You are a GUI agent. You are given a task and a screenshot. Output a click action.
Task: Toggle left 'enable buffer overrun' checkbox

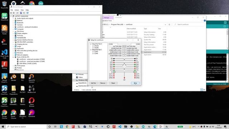click(123, 50)
